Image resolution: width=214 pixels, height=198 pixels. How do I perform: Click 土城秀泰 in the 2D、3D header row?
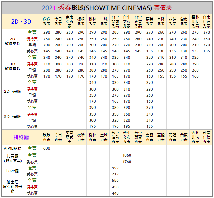[104, 22]
